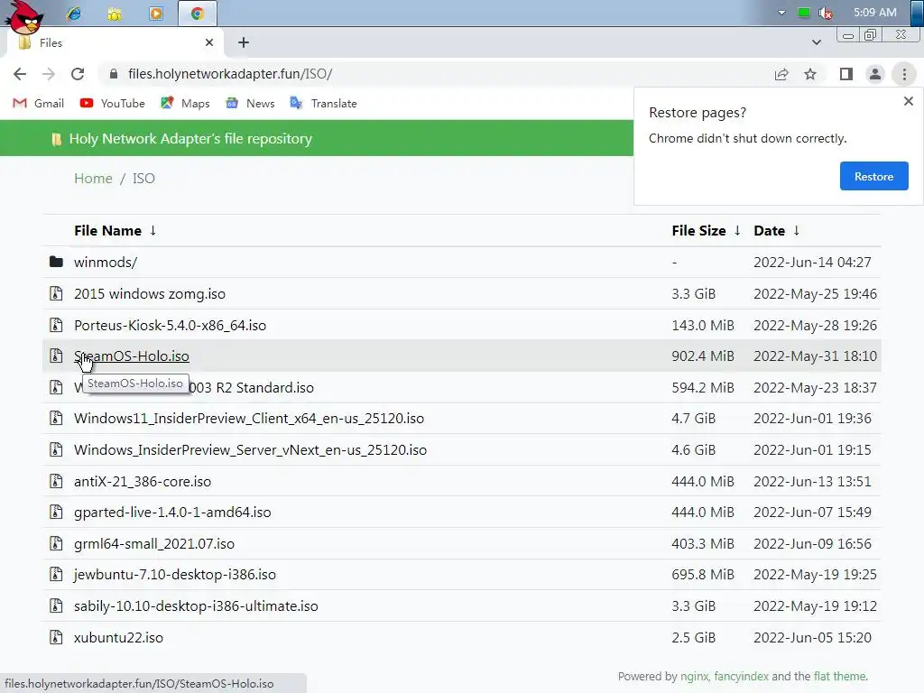
Task: Download antiX-21_386-core.iso
Action: click(143, 482)
